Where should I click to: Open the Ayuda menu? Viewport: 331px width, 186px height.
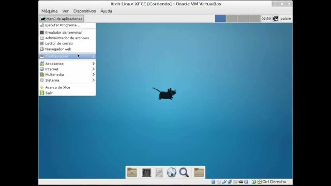106,11
